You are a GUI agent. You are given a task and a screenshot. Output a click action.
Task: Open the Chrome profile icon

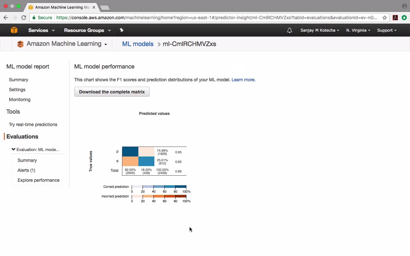coord(405,6)
